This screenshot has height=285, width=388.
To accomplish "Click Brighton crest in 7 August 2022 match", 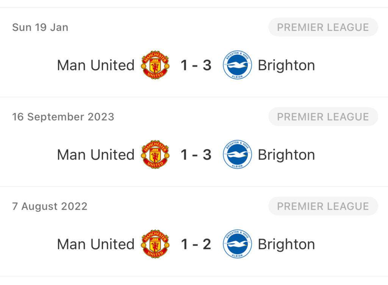I will 237,244.
